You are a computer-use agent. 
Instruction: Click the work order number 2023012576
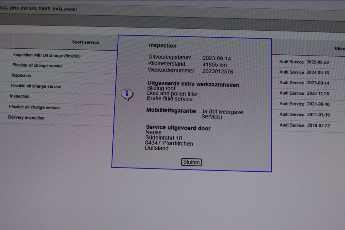pos(218,71)
